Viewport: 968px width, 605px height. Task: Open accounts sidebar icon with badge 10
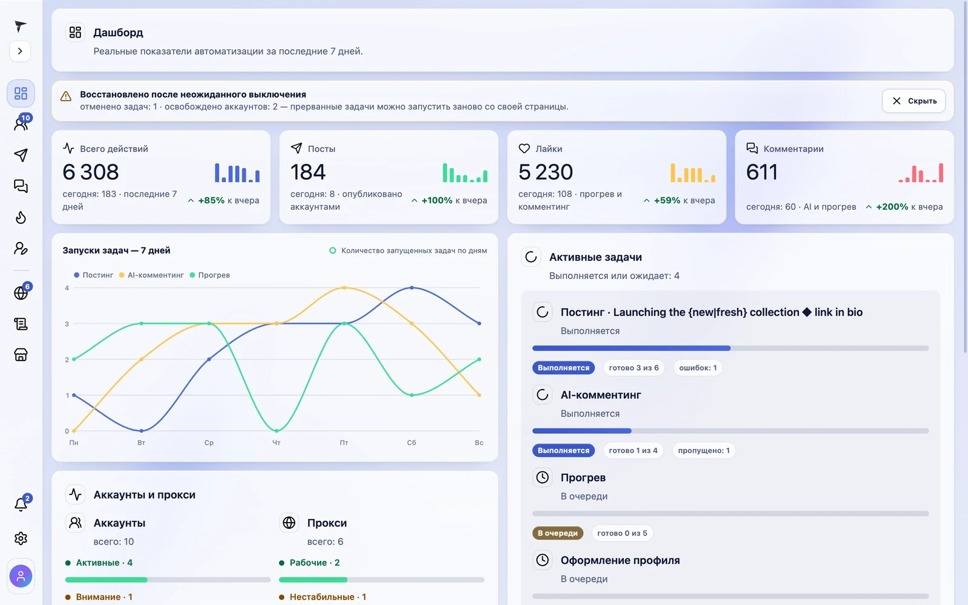coord(21,124)
